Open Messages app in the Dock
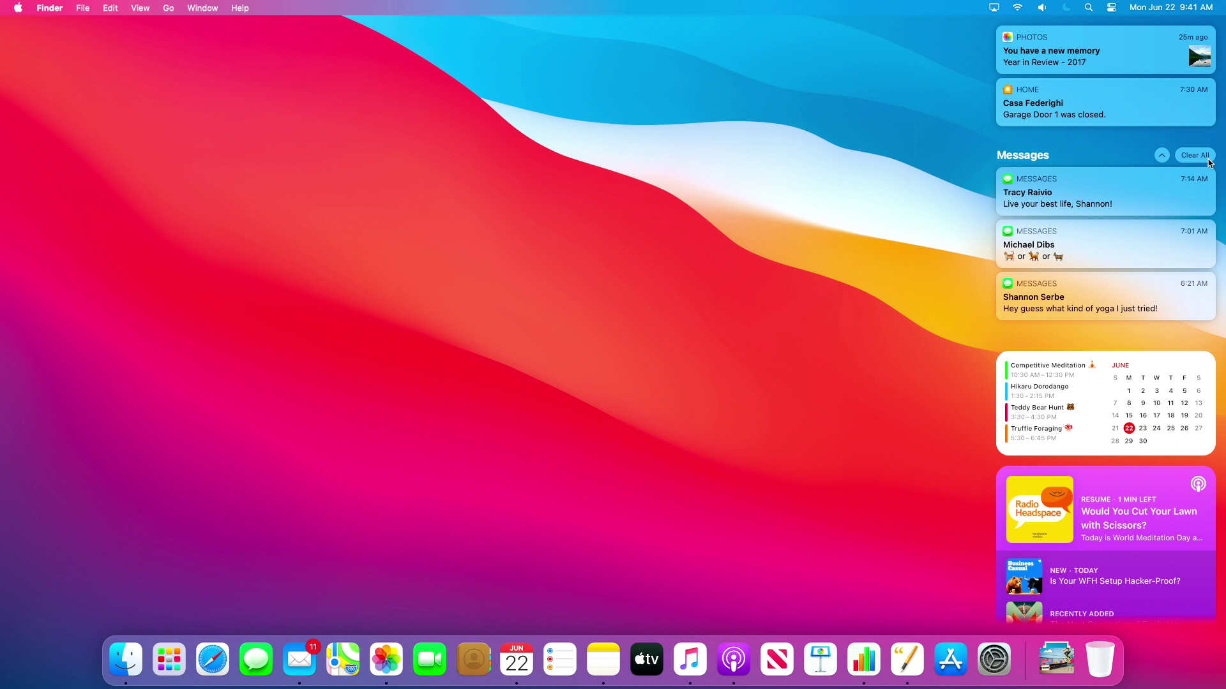Image resolution: width=1226 pixels, height=689 pixels. (x=256, y=659)
